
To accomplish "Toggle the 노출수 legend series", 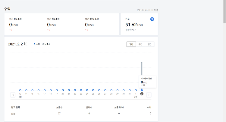I will click(x=46, y=44).
